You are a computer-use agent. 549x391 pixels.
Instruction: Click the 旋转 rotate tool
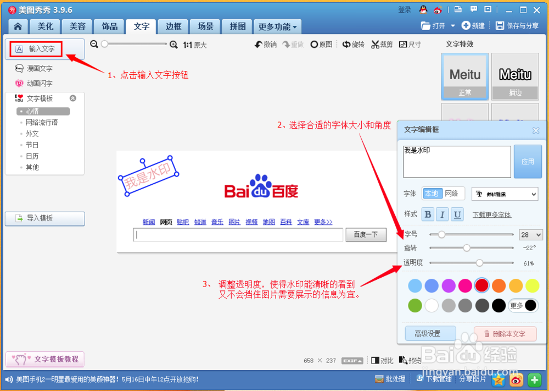coord(354,45)
